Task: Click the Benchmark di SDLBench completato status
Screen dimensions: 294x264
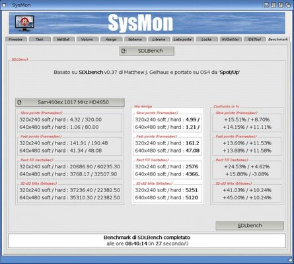Action: (147, 238)
